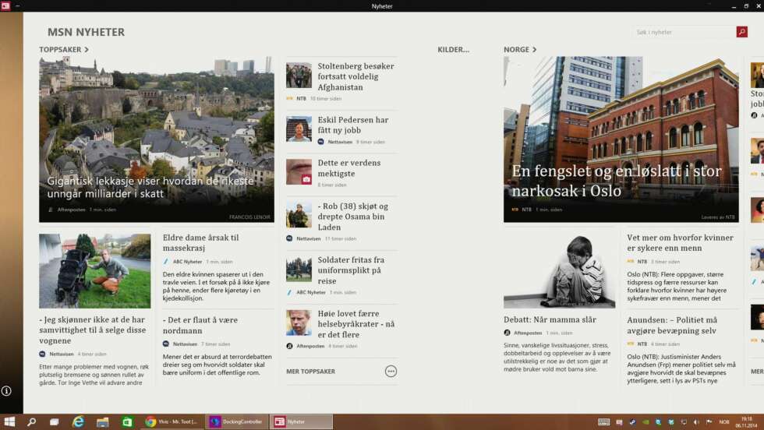Viewport: 764px width, 430px height.
Task: Click the ellipsis circle icon beside MER TOPPSAKER
Action: click(x=391, y=372)
